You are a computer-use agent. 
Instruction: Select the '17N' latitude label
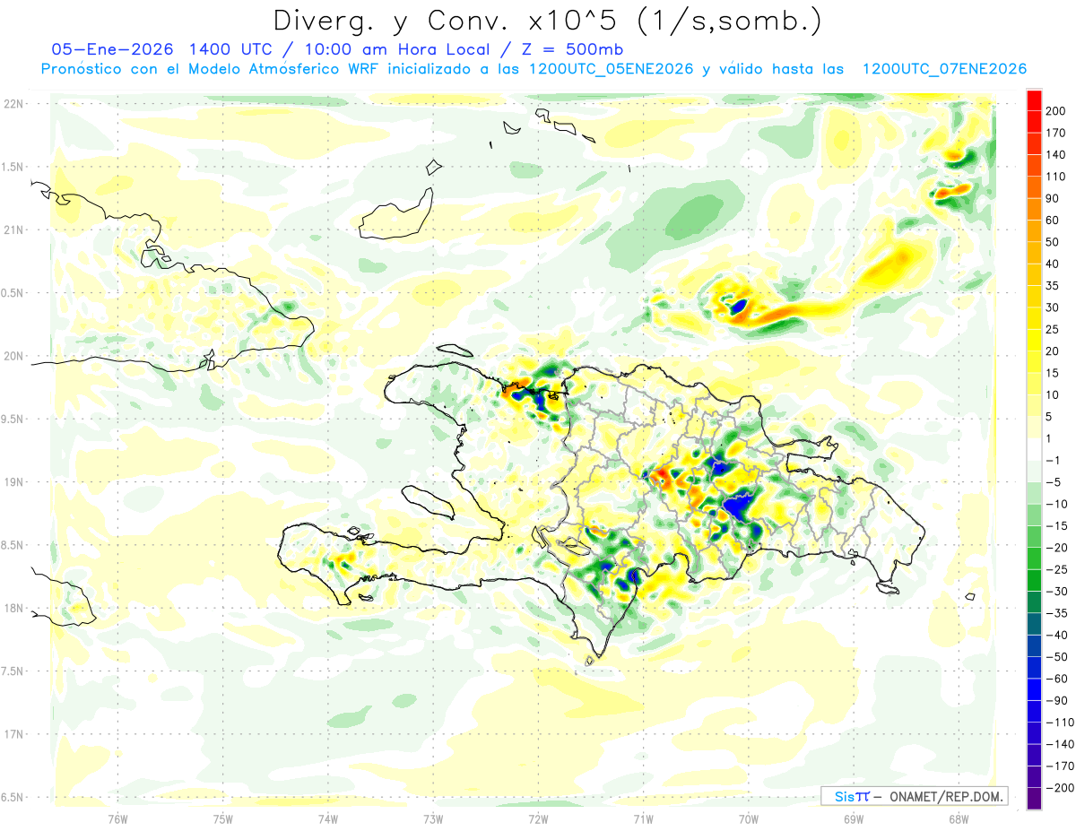(x=13, y=734)
